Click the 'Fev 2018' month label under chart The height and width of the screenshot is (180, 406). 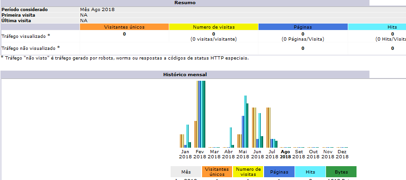[200, 154]
